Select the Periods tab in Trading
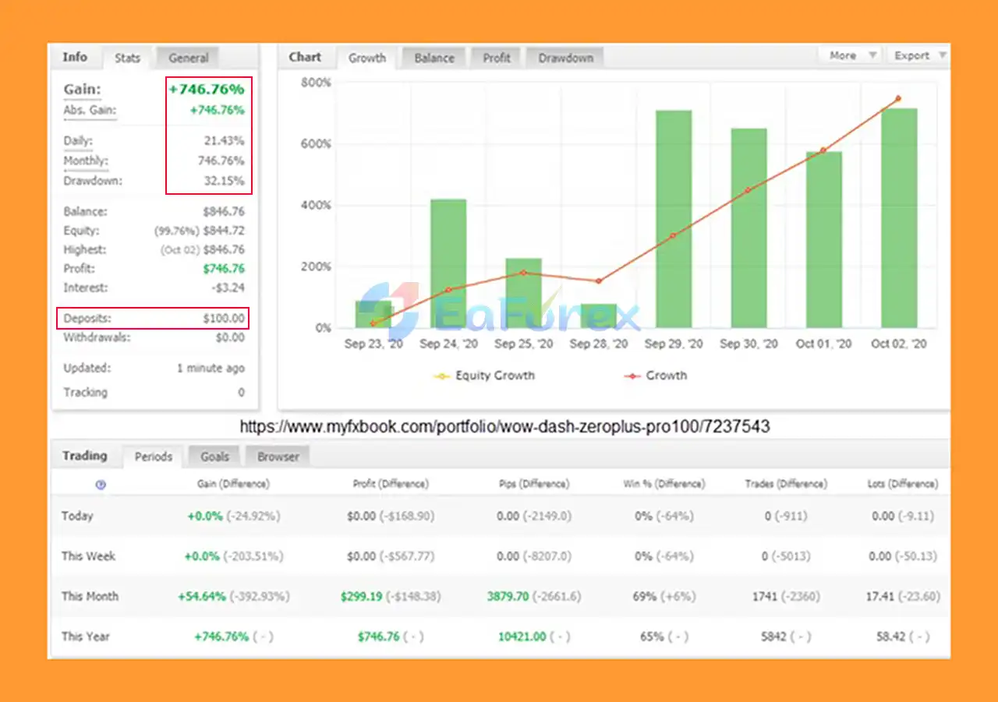The width and height of the screenshot is (998, 702). 154,457
